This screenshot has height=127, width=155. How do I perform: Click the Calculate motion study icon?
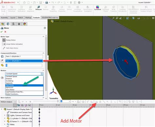[x=19, y=102]
